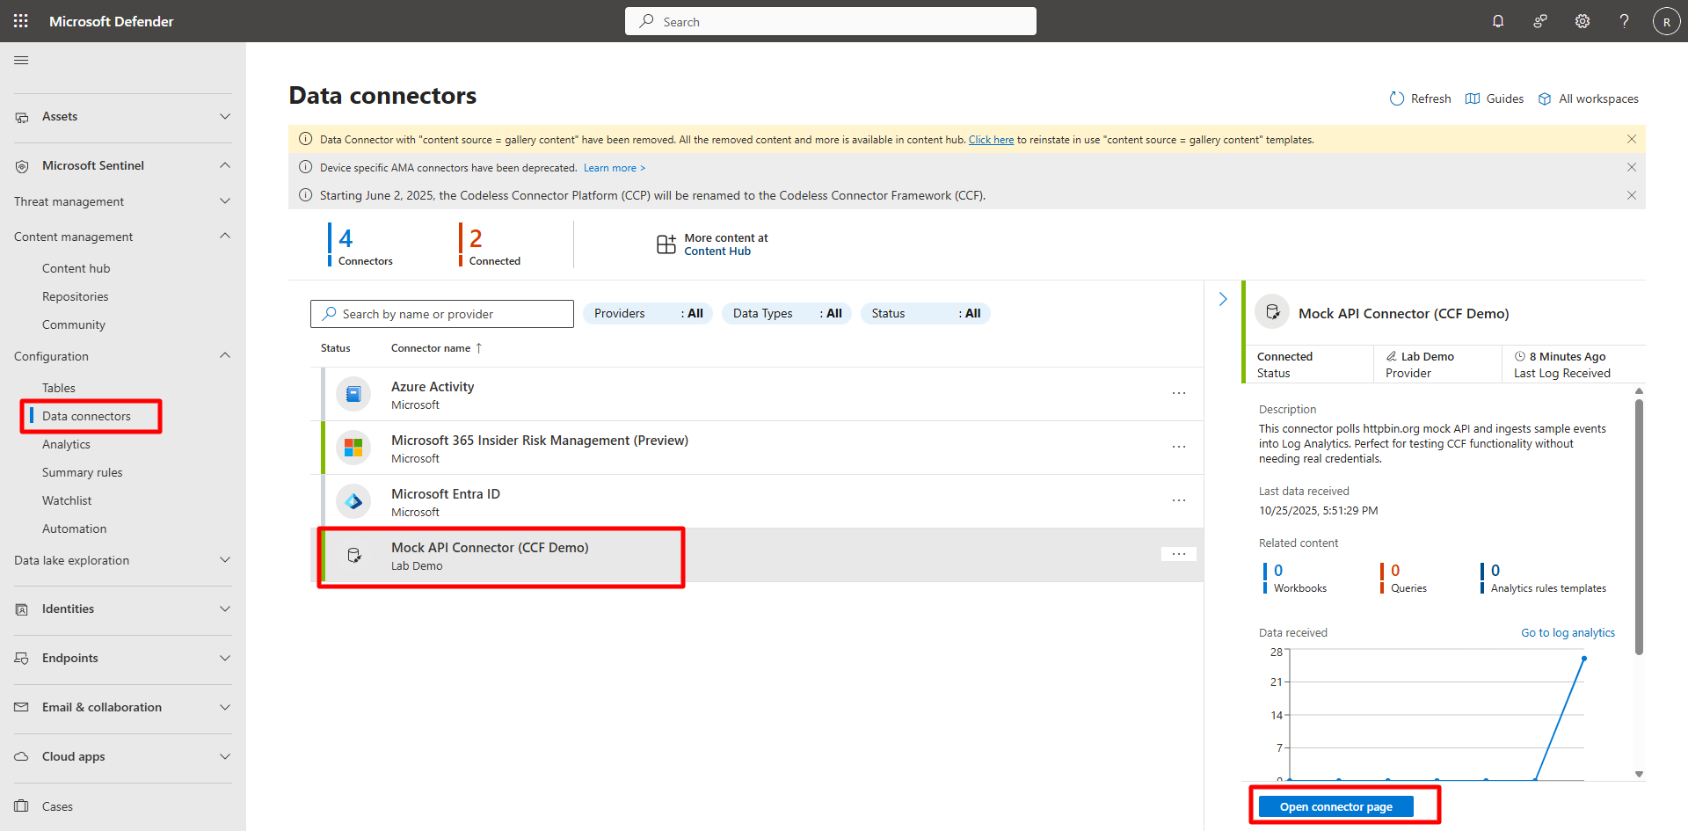
Task: Click the details pane vertical scrollbar
Action: (x=1639, y=528)
